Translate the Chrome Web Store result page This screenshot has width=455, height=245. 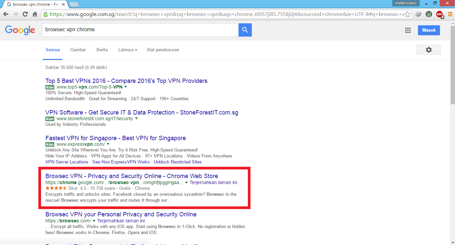click(x=213, y=183)
